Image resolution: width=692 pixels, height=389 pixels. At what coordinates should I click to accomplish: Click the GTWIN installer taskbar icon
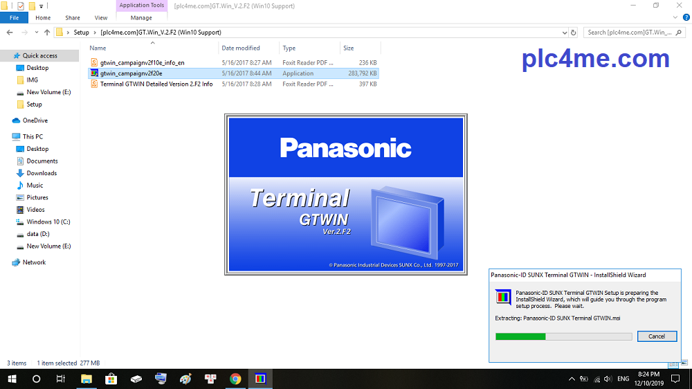pyautogui.click(x=260, y=379)
